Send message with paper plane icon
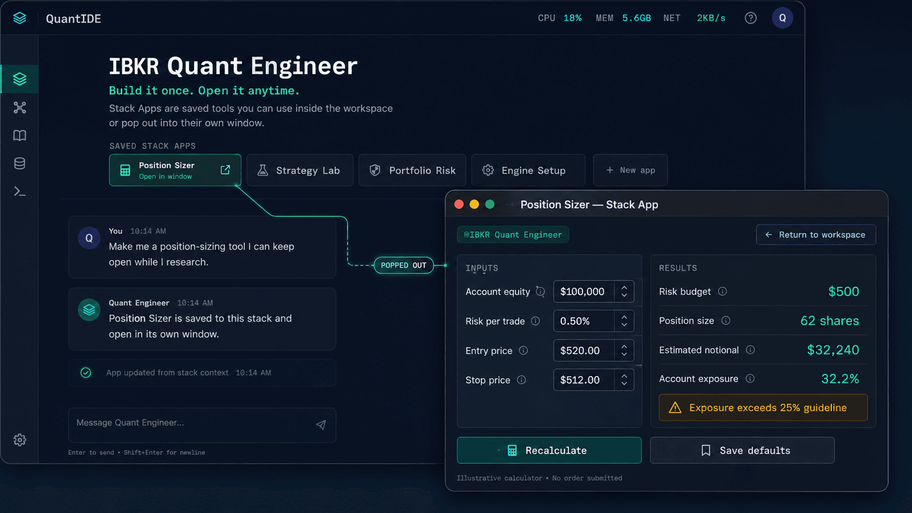This screenshot has height=513, width=912. pyautogui.click(x=321, y=425)
